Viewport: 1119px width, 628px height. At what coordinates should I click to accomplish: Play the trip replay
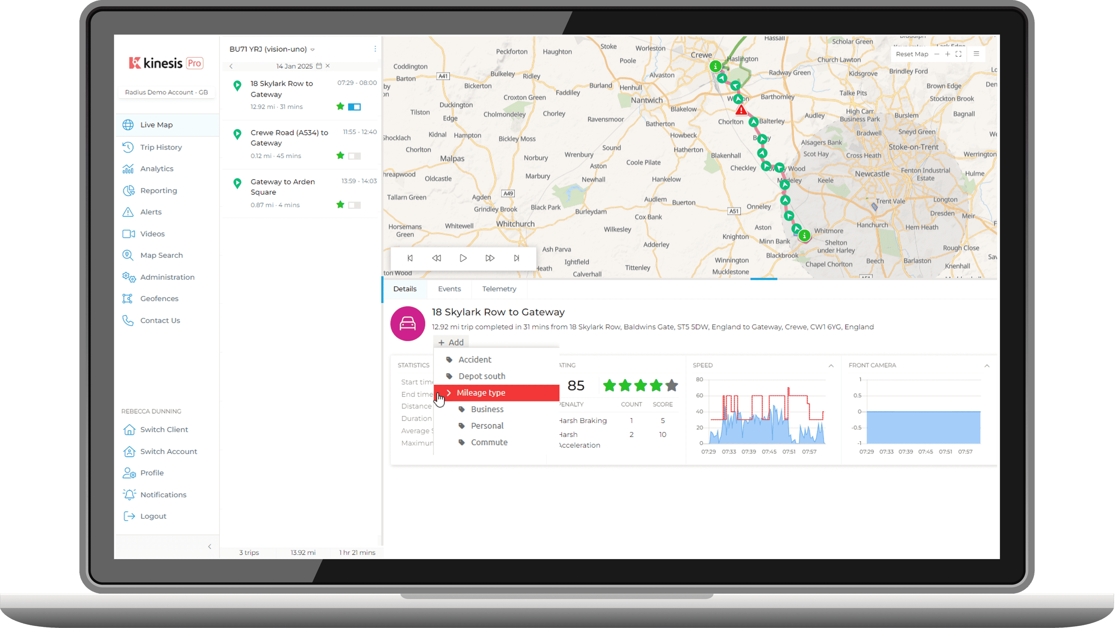coord(464,258)
